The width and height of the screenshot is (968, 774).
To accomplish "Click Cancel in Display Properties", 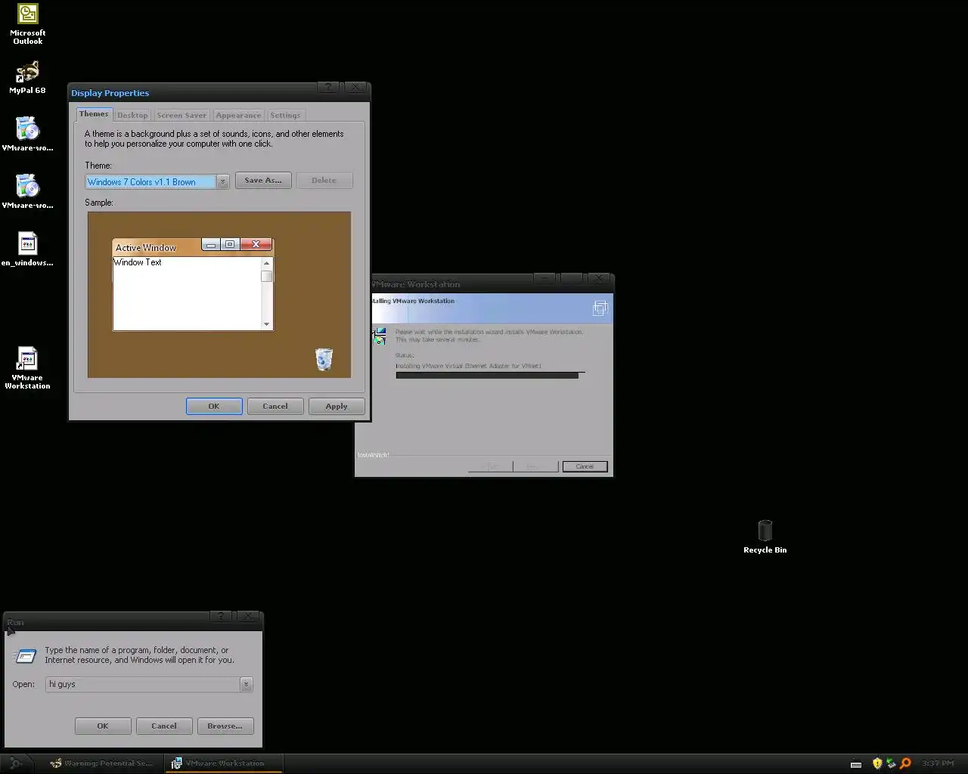I will [x=275, y=407].
